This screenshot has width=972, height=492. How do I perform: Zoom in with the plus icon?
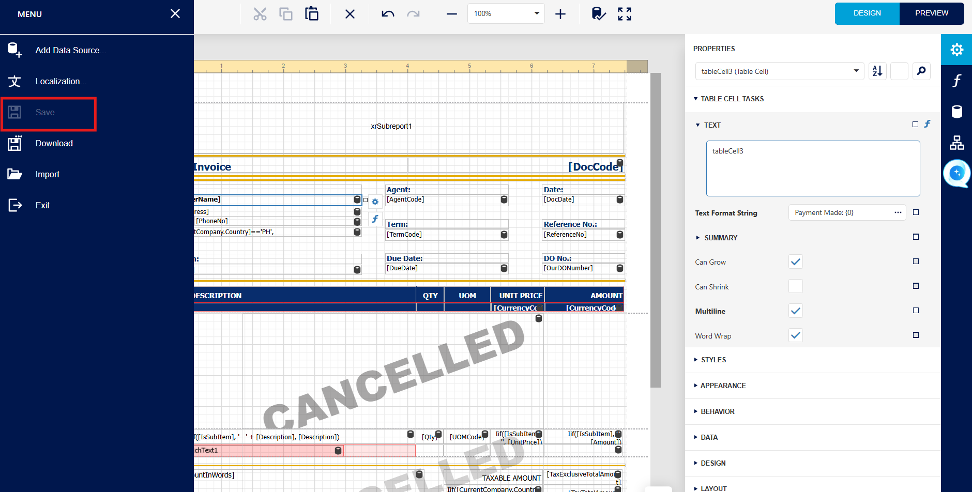pos(560,14)
